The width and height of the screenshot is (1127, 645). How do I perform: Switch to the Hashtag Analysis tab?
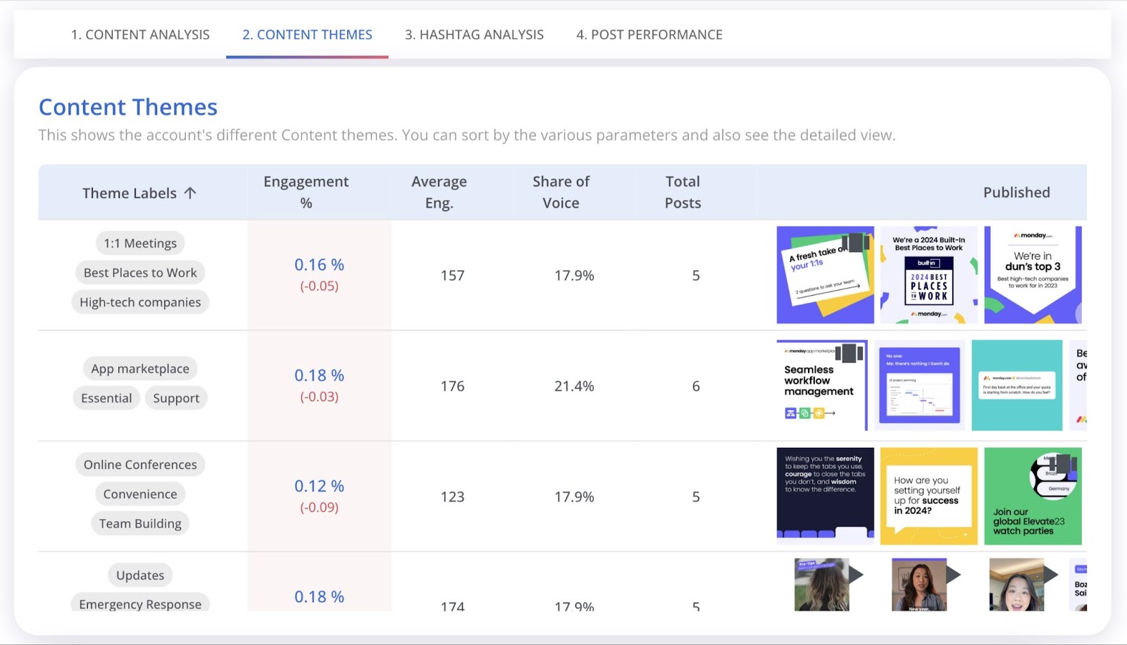point(473,34)
